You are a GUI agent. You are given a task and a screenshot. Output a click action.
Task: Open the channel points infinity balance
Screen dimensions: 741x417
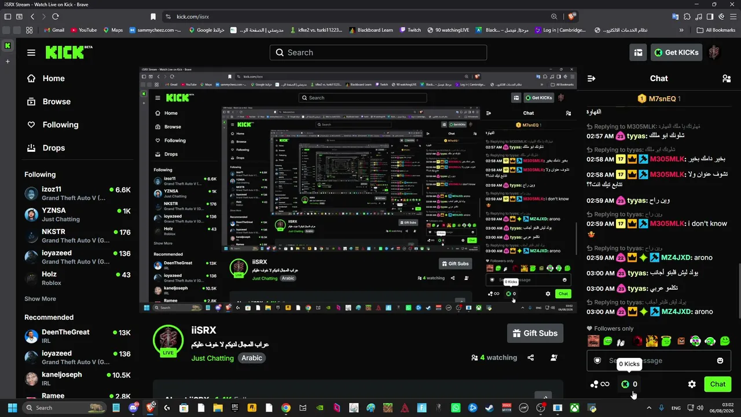pyautogui.click(x=600, y=384)
